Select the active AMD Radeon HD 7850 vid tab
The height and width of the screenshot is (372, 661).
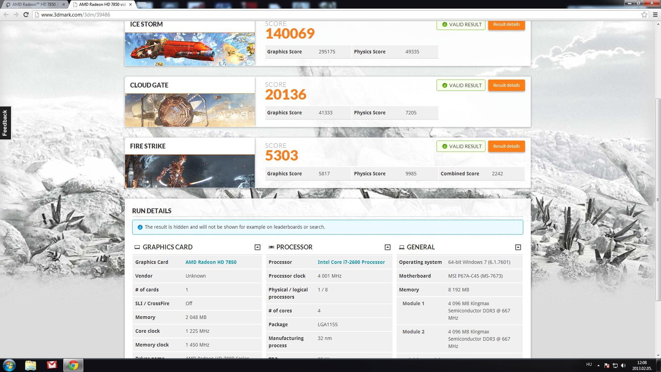(102, 4)
